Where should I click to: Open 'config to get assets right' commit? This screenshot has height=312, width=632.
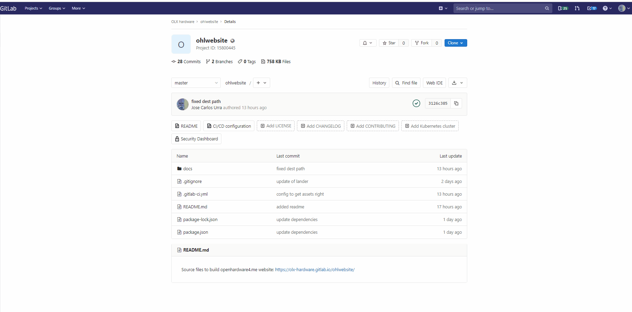[300, 194]
